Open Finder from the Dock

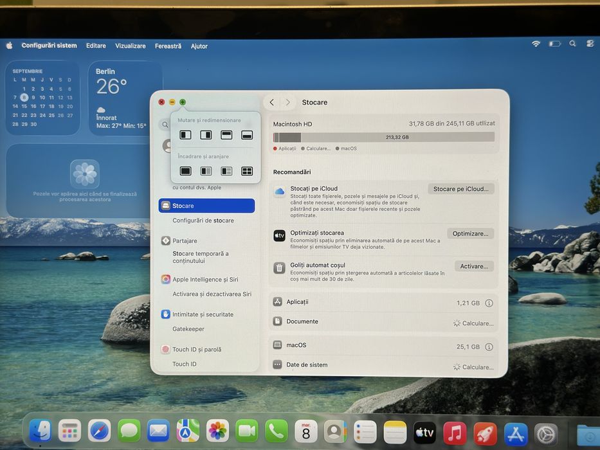coord(40,431)
